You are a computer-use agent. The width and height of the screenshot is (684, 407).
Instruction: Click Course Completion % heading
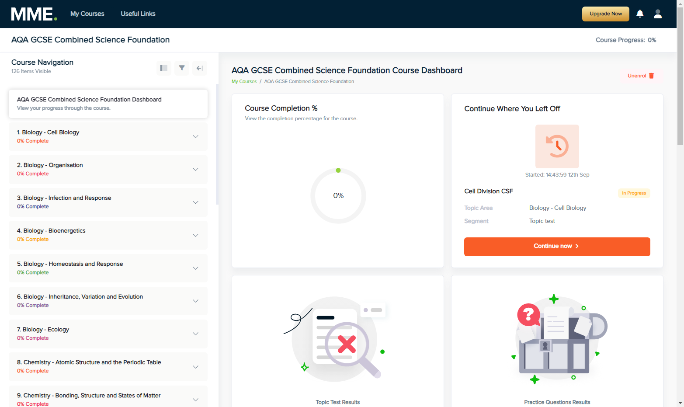click(x=281, y=108)
